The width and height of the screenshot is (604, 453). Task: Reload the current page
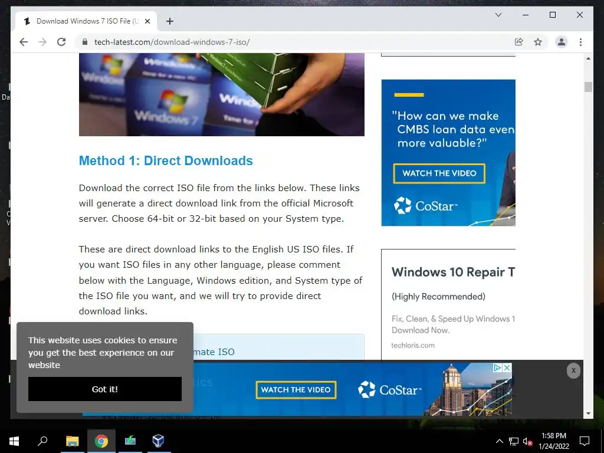(61, 42)
